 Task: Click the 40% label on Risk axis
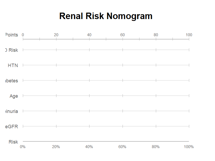pyautogui.click(x=89, y=147)
